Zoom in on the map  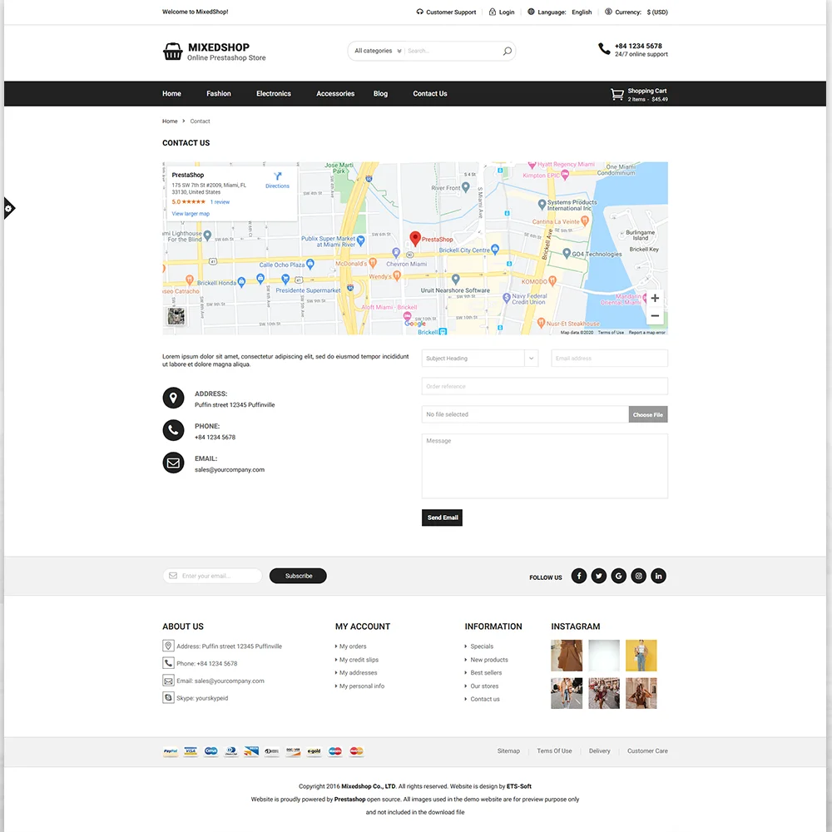coord(655,298)
